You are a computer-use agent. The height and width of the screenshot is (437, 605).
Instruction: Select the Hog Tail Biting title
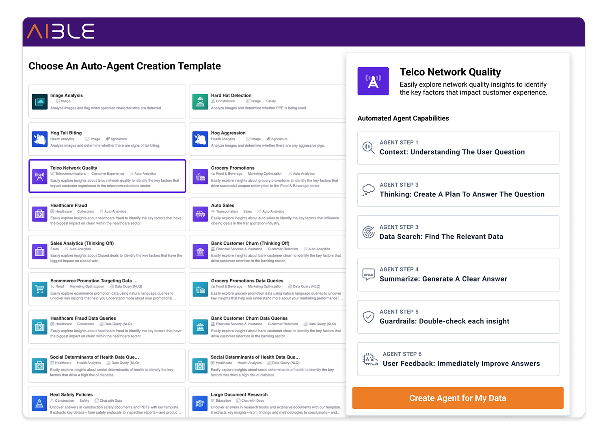coord(66,133)
